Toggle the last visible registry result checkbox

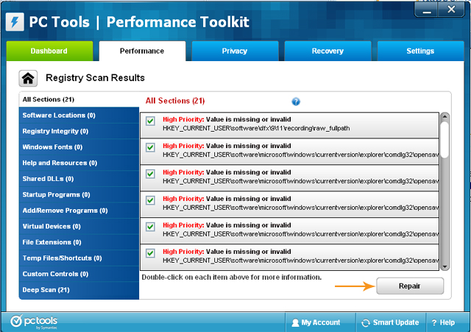coord(150,253)
